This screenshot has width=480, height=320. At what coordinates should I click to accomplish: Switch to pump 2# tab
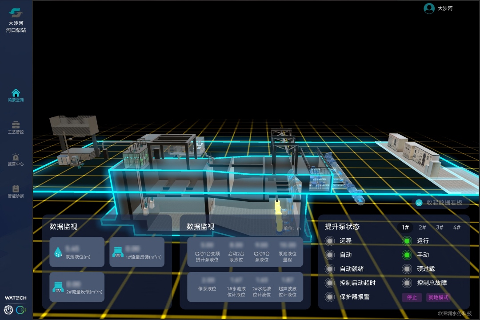(422, 227)
